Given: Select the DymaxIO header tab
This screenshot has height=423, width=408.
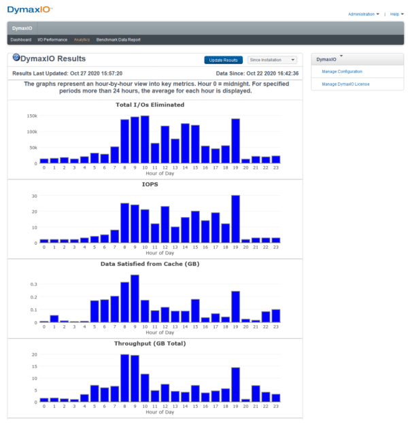Looking at the screenshot, I should (x=22, y=29).
